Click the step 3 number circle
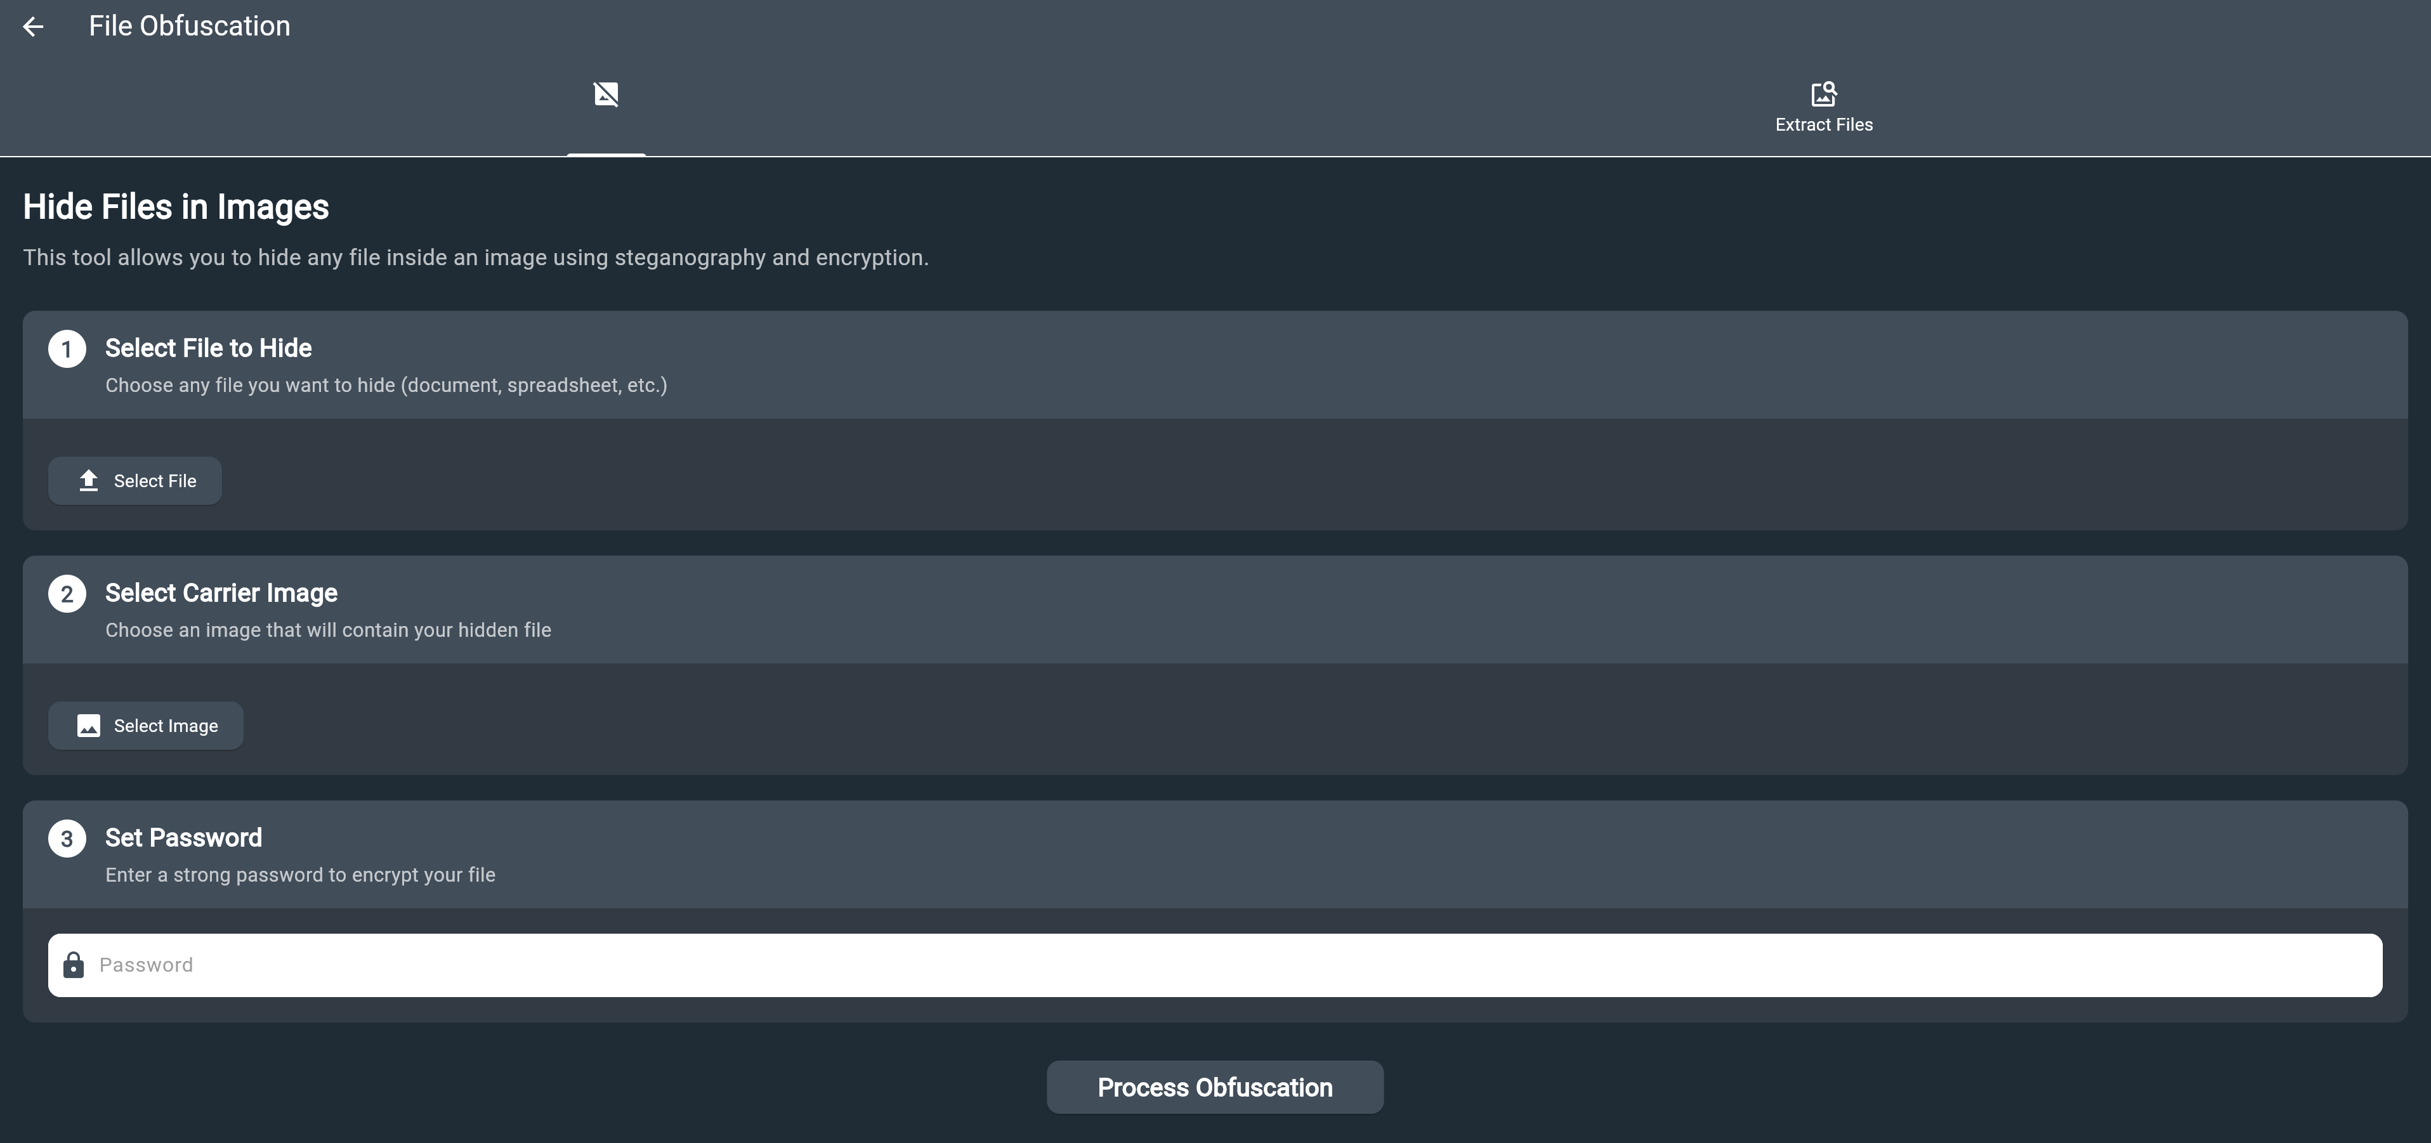This screenshot has height=1143, width=2431. (x=67, y=839)
